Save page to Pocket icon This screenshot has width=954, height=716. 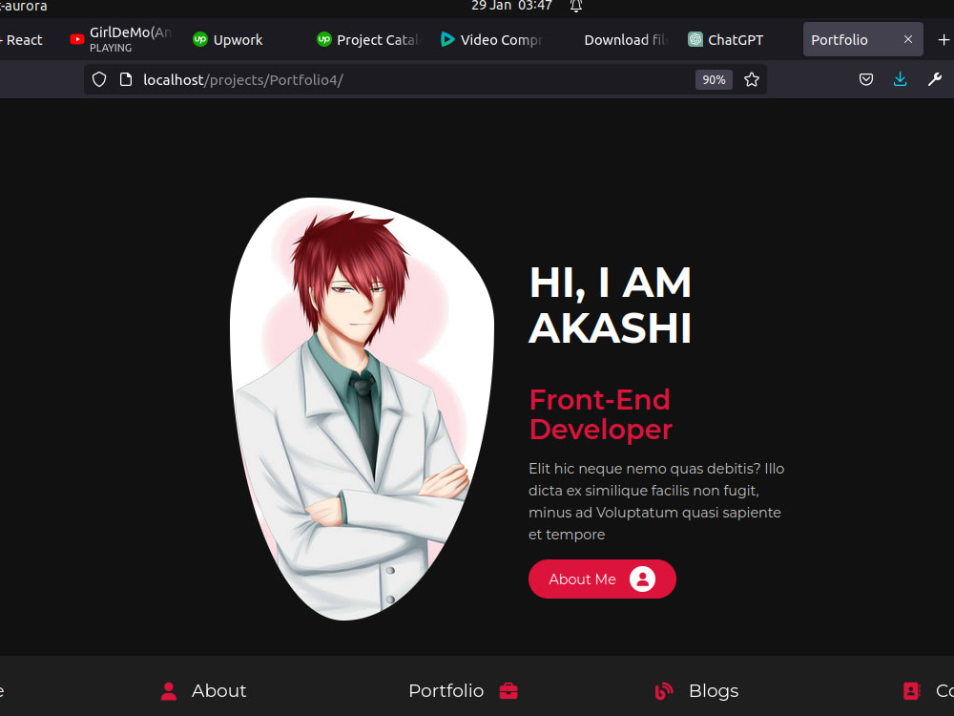click(866, 80)
